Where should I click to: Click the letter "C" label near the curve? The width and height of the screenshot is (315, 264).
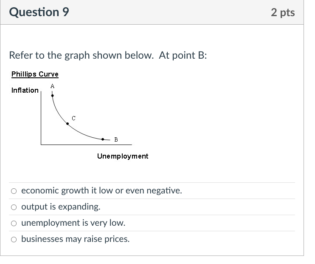tap(73, 118)
